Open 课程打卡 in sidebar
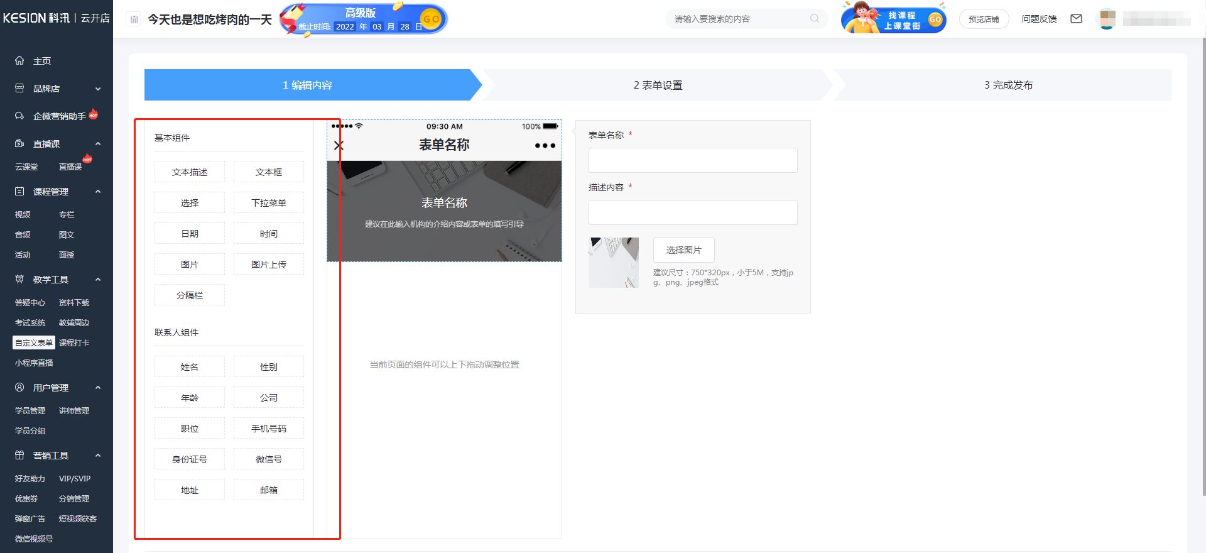Image resolution: width=1206 pixels, height=553 pixels. [74, 343]
